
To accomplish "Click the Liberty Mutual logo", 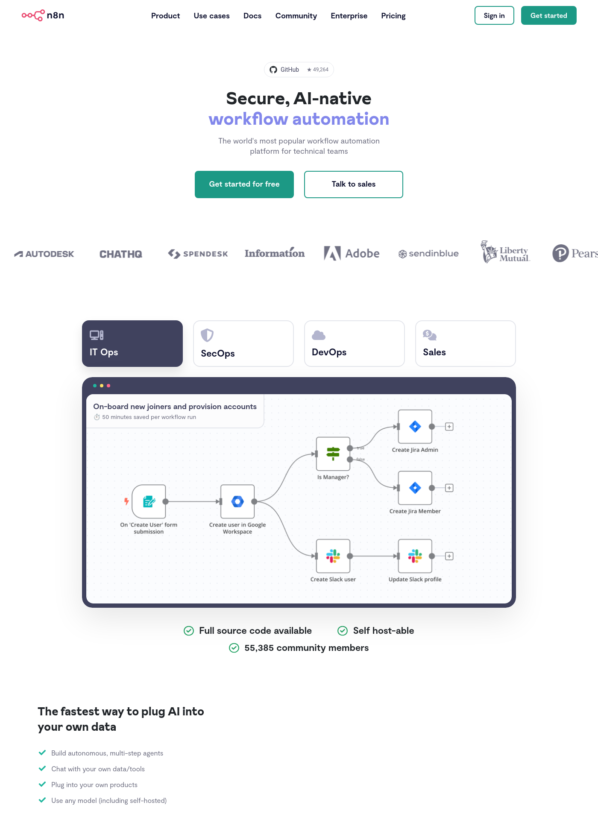I will coord(505,252).
